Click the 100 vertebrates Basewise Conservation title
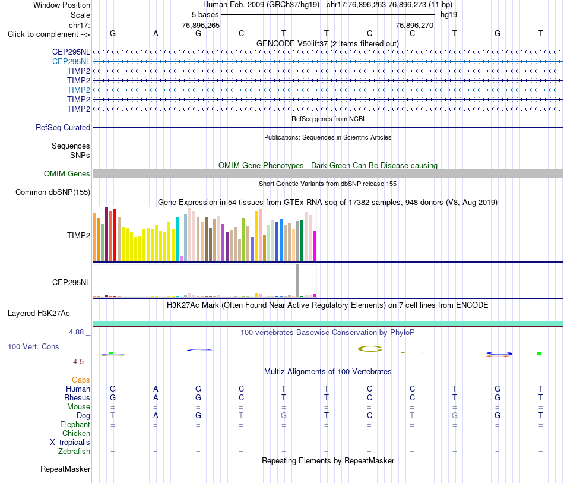Viewport: 564px width, 483px height. coord(328,332)
